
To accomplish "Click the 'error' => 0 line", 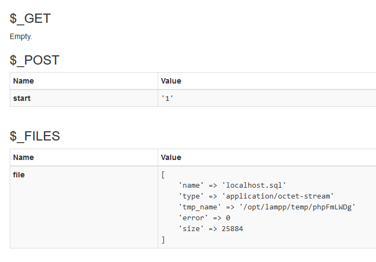I will tap(204, 218).
